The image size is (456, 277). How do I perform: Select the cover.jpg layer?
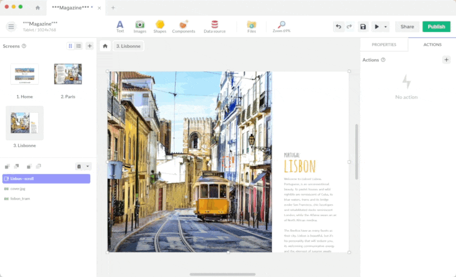point(18,188)
